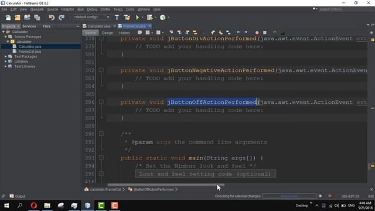Click Find Previous Occurrence editor icon
Viewport: 375px width, 211px height.
(x=179, y=32)
